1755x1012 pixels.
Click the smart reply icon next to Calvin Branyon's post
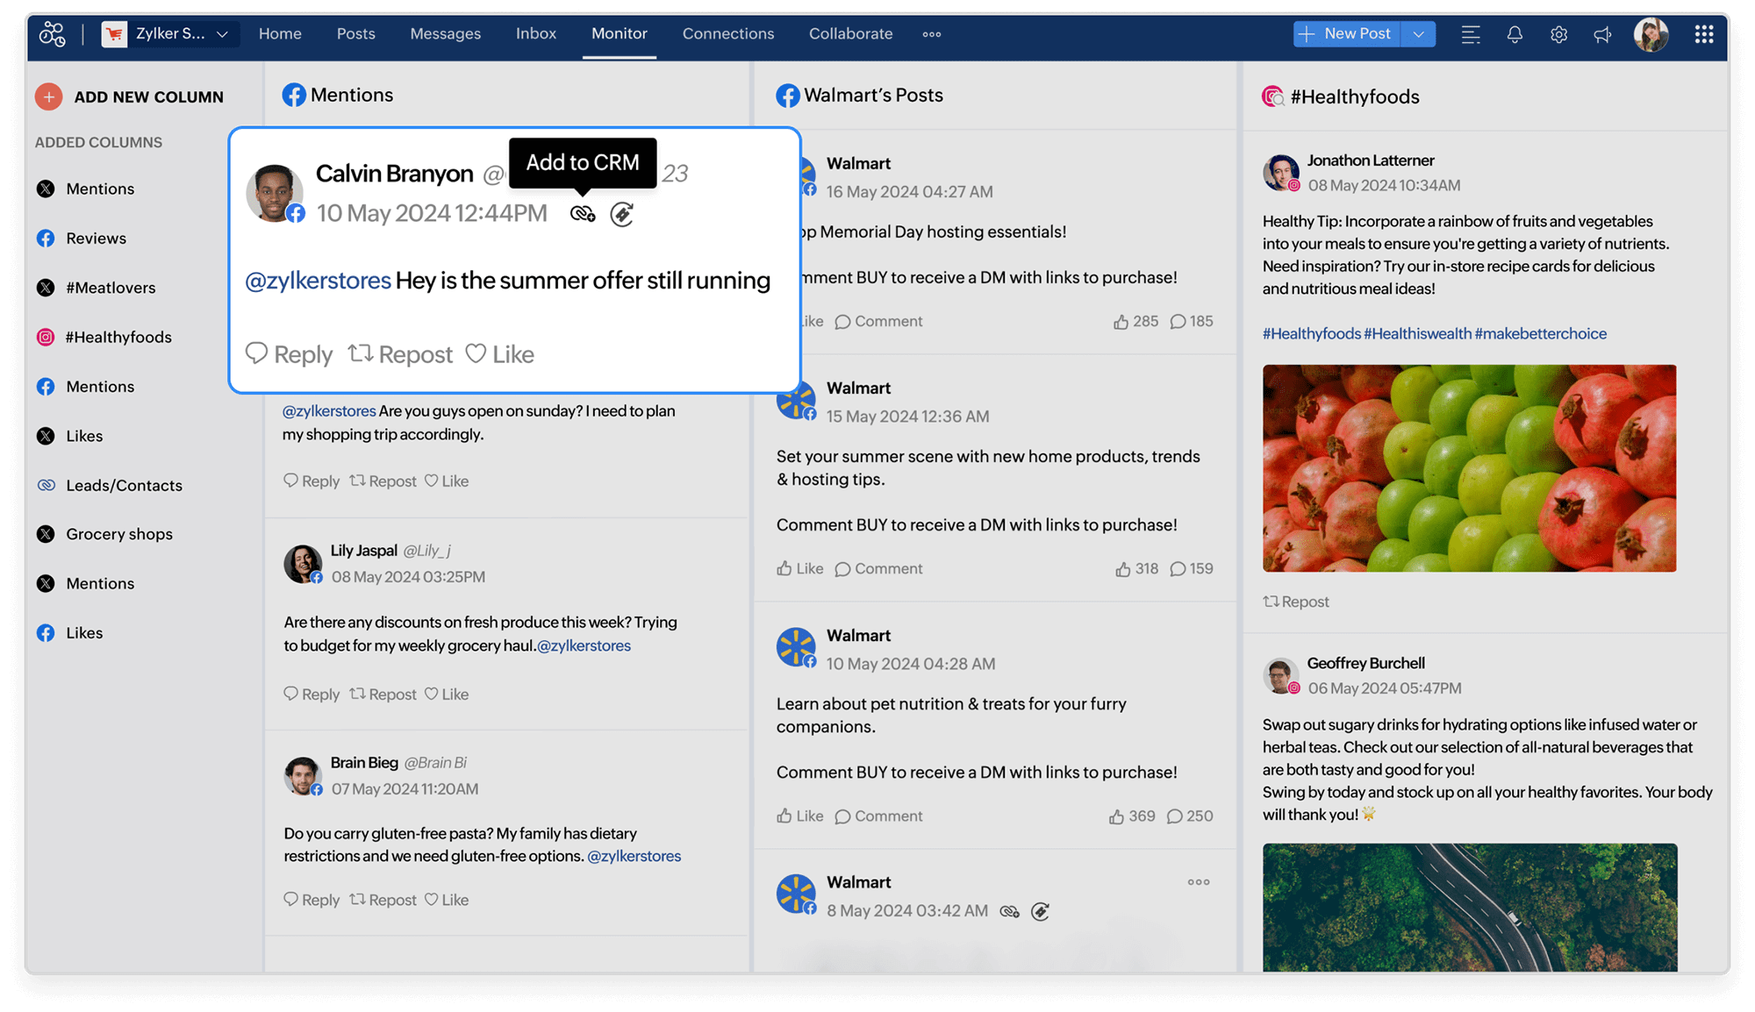coord(623,213)
